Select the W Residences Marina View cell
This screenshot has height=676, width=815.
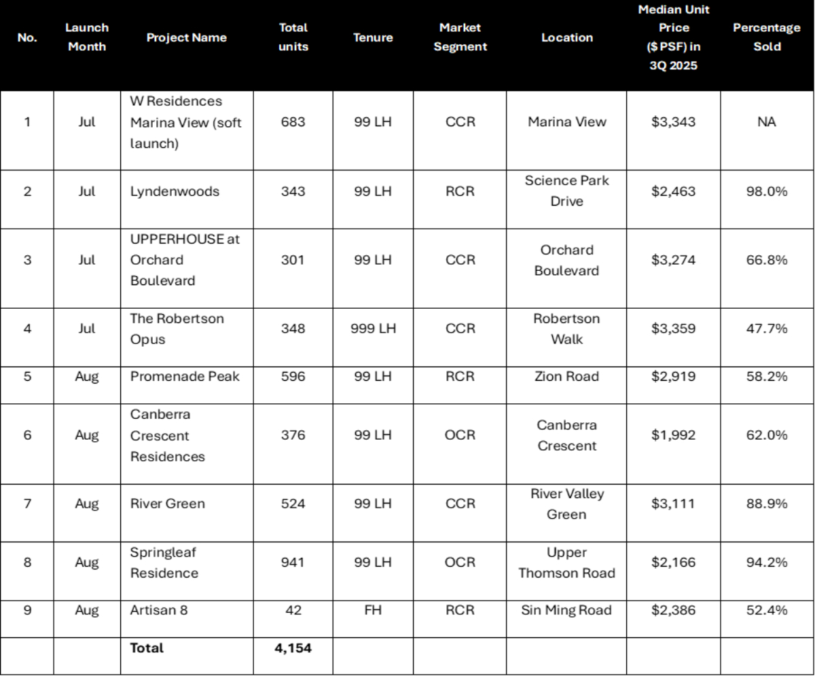click(x=185, y=122)
